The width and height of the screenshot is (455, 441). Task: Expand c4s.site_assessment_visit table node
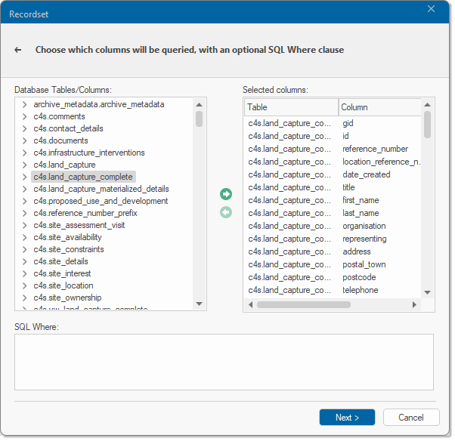pyautogui.click(x=25, y=225)
